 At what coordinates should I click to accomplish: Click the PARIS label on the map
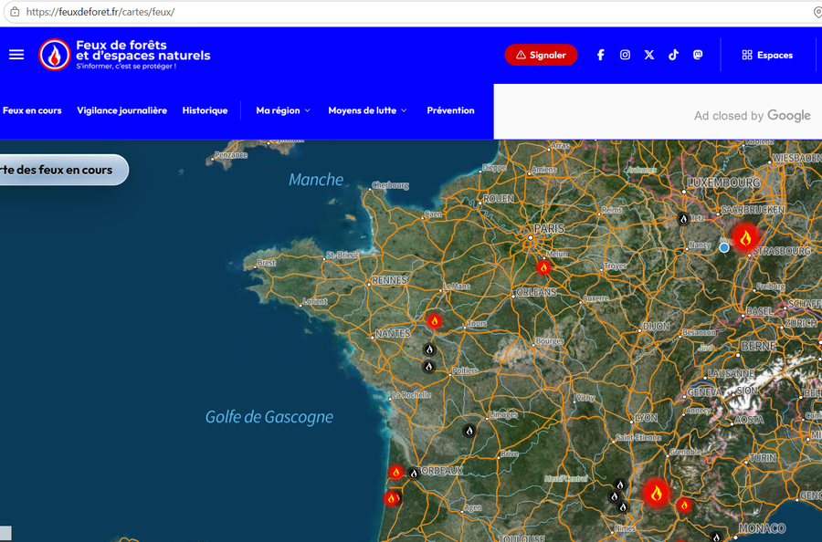point(549,228)
